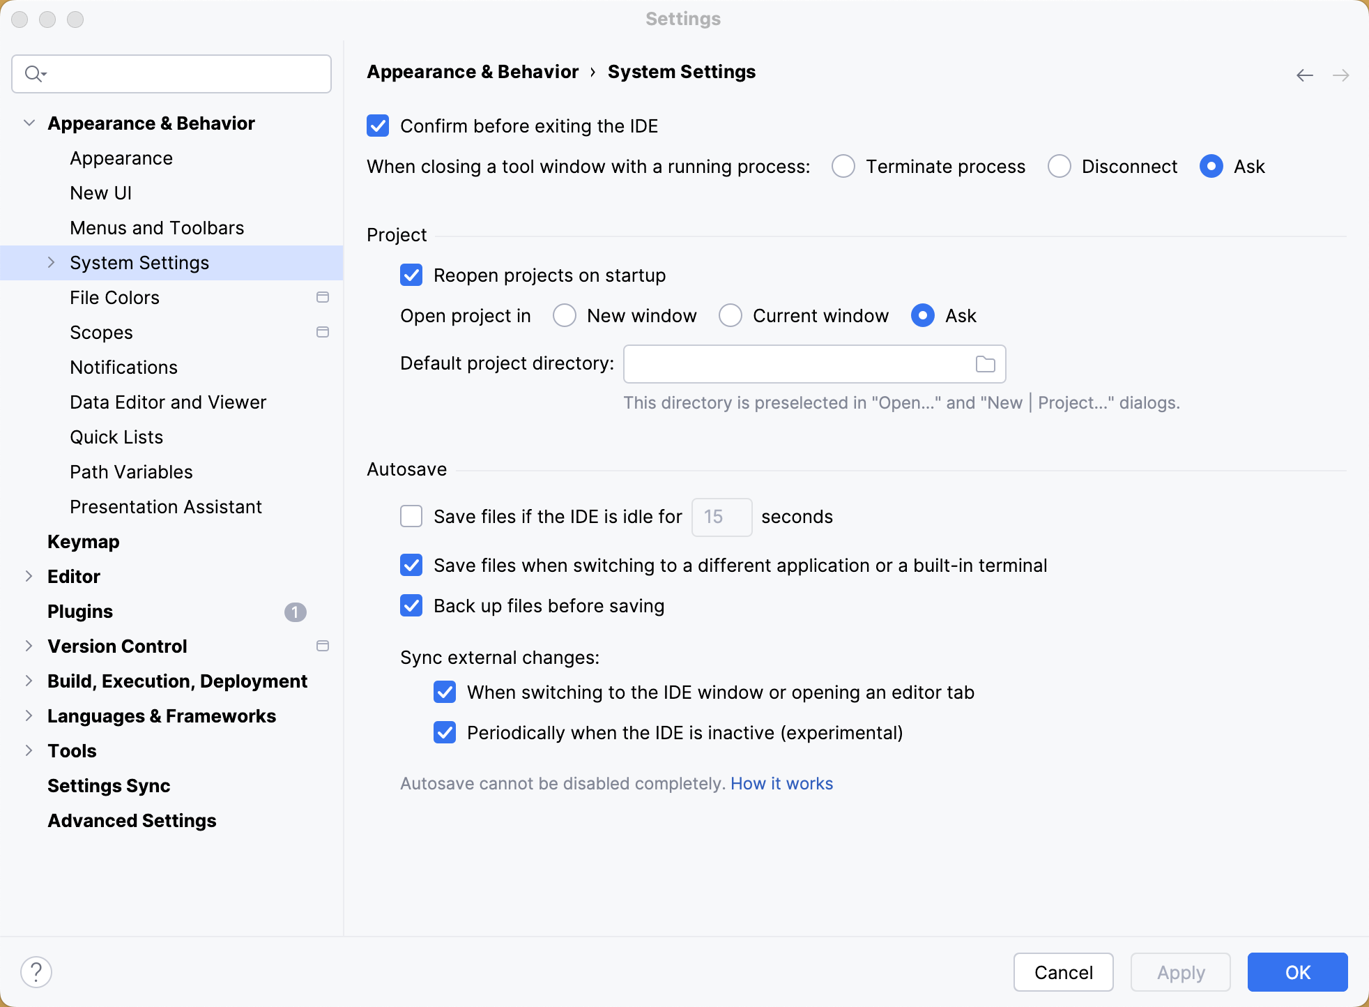Click the Apply button
The height and width of the screenshot is (1007, 1369).
1179,971
